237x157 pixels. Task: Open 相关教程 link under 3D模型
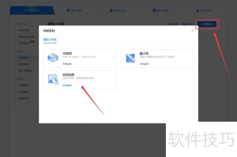pyautogui.click(x=67, y=64)
